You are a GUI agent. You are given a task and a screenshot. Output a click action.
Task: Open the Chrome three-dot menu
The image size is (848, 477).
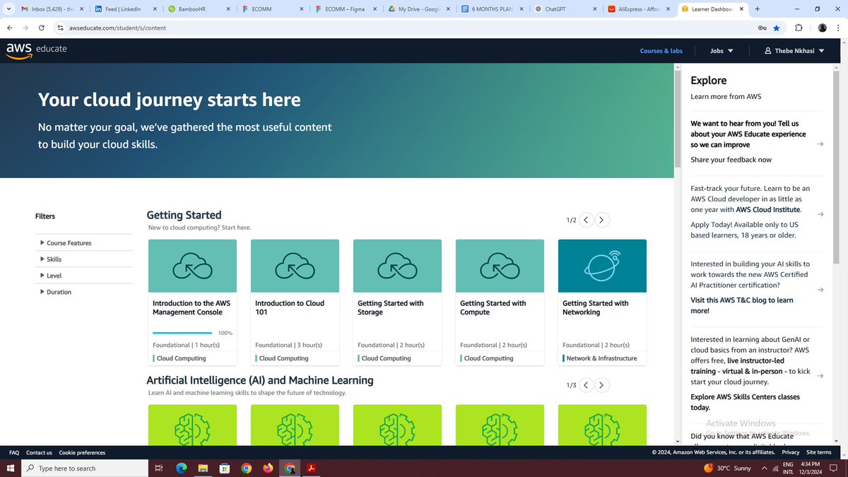pos(838,28)
